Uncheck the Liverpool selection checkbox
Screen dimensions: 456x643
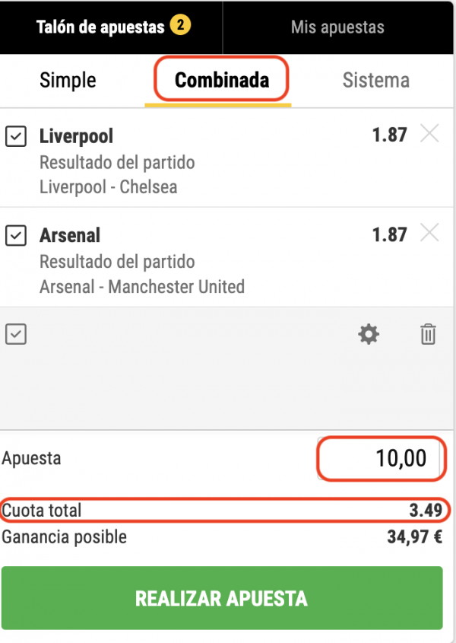coord(16,137)
